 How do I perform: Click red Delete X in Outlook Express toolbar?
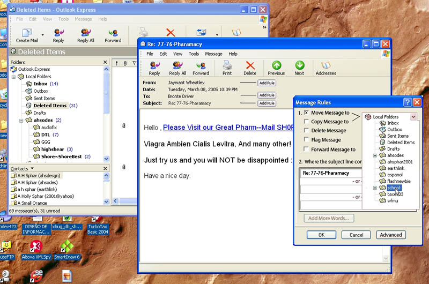tap(171, 33)
